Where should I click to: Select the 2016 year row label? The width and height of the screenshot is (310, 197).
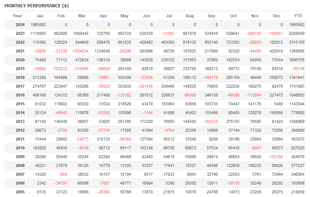20,95
